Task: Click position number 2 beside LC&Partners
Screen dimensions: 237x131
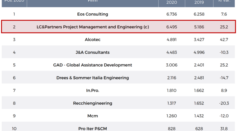Action: [14, 27]
